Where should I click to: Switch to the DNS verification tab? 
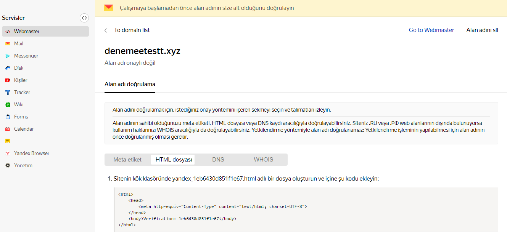pyautogui.click(x=218, y=160)
